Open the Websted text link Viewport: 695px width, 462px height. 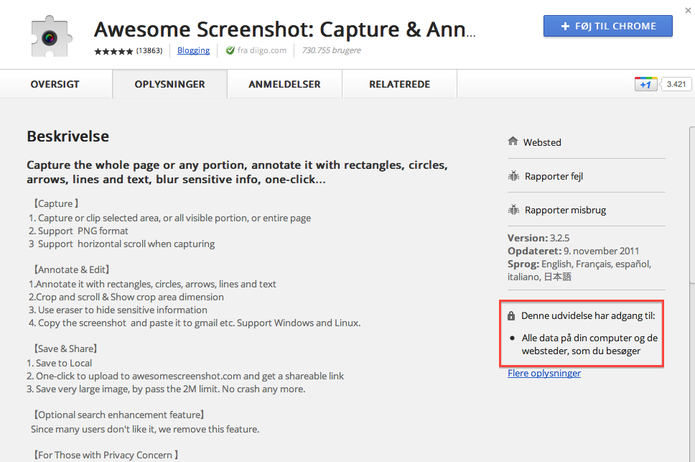(x=542, y=142)
